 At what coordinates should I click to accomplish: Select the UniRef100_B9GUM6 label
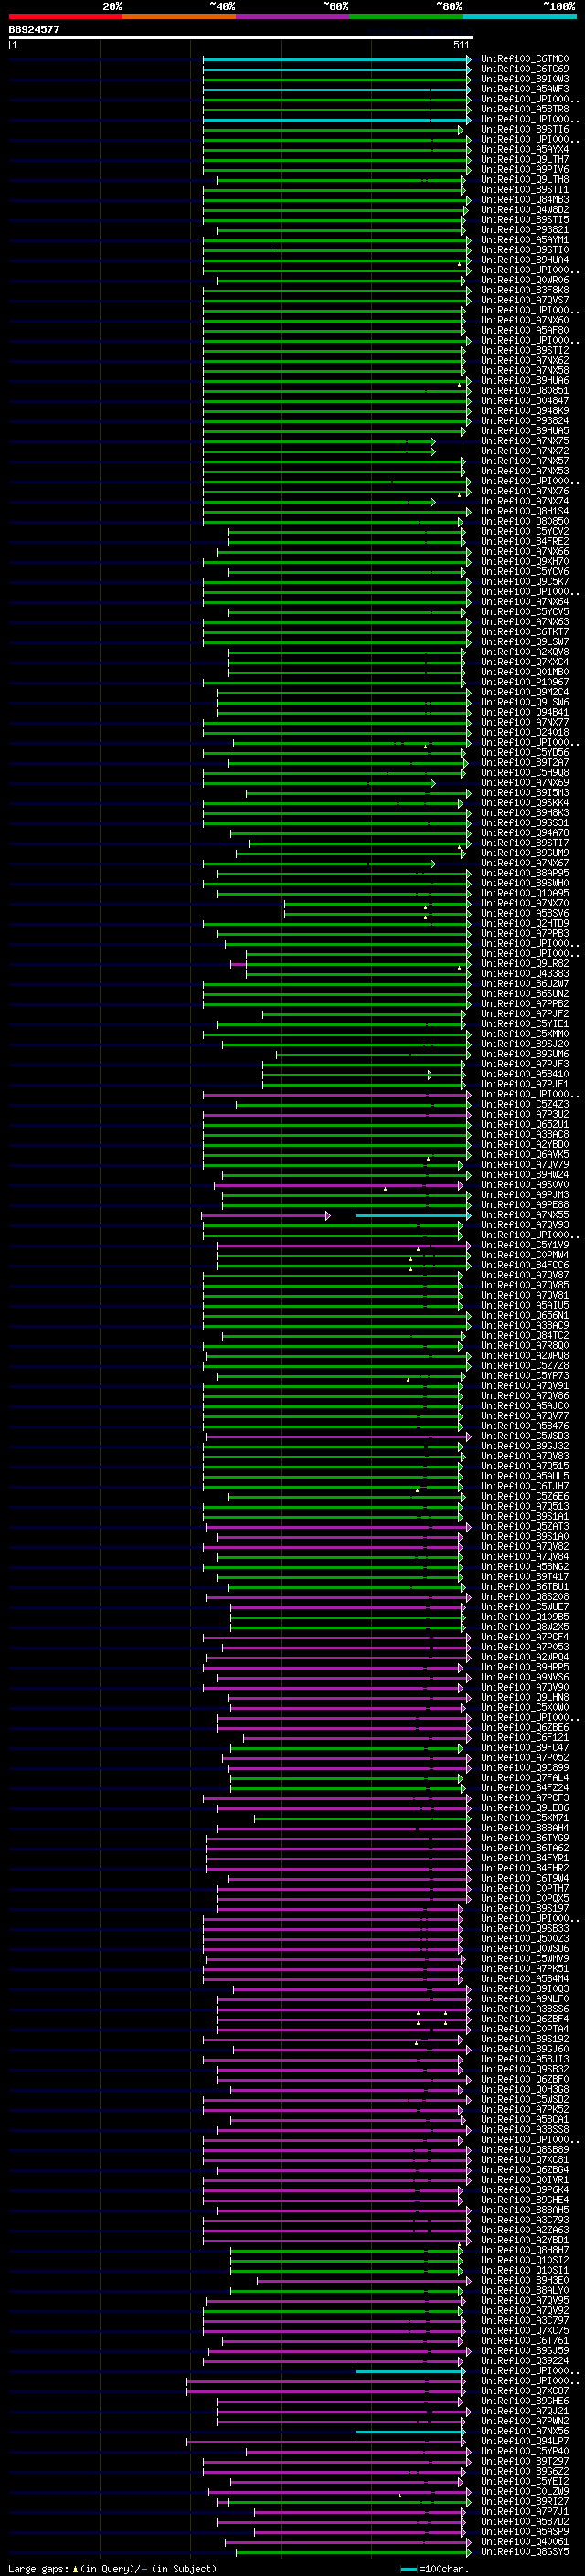pyautogui.click(x=524, y=1054)
